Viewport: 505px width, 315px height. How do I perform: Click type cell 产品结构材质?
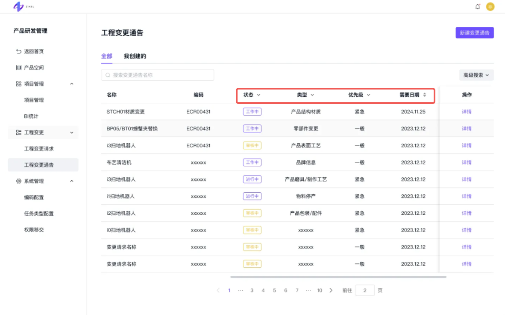(305, 112)
